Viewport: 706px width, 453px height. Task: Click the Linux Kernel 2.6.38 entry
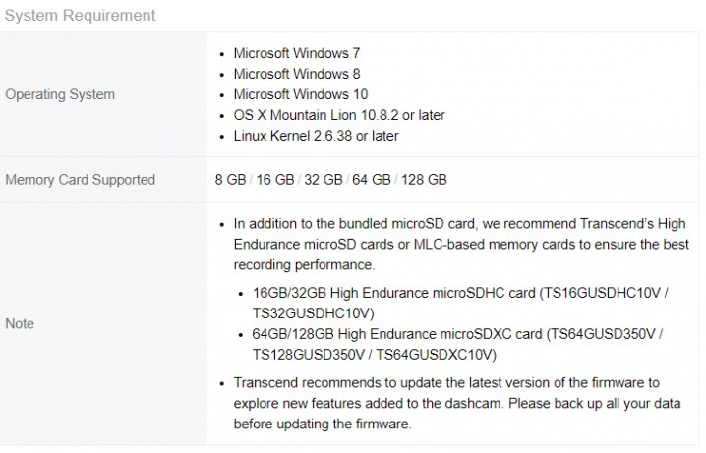[x=316, y=136]
